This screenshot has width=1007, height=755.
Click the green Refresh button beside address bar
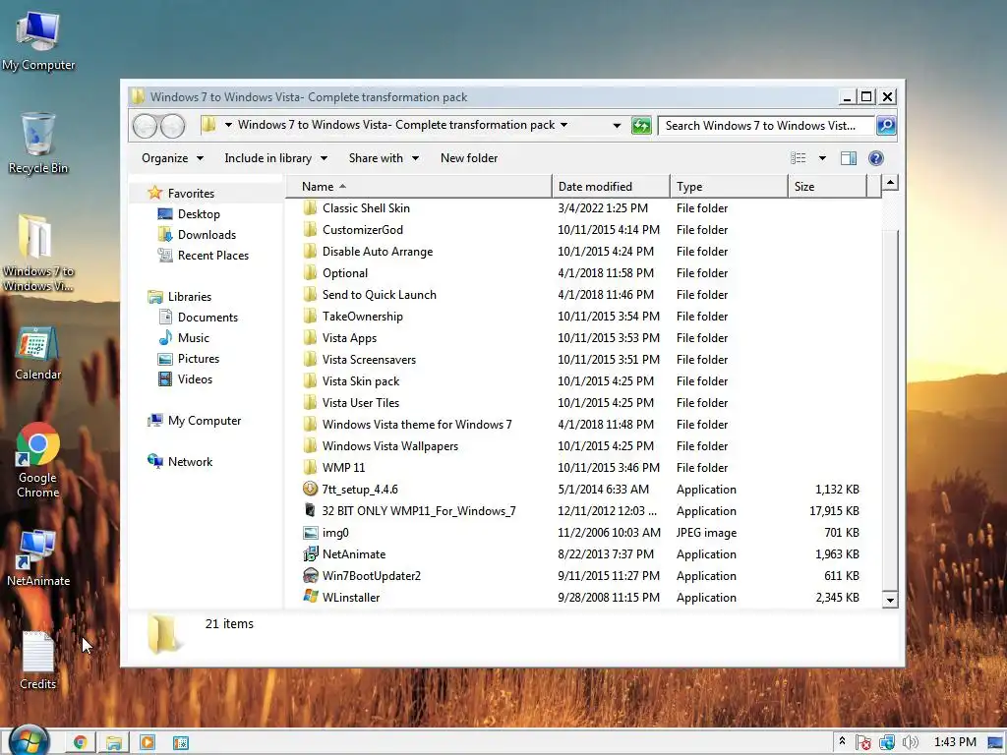tap(641, 125)
